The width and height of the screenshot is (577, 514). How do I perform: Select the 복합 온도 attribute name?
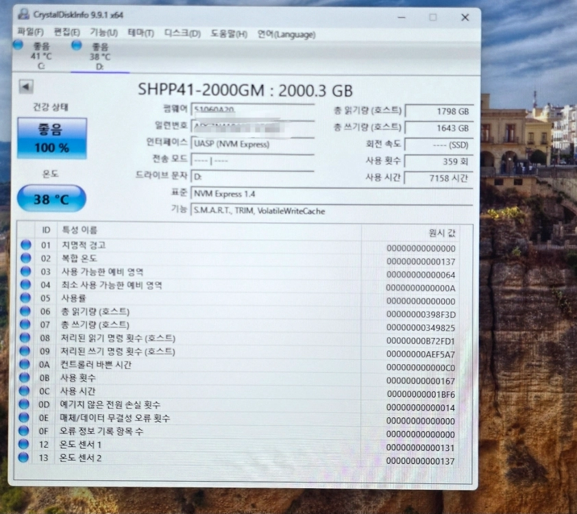tap(79, 258)
